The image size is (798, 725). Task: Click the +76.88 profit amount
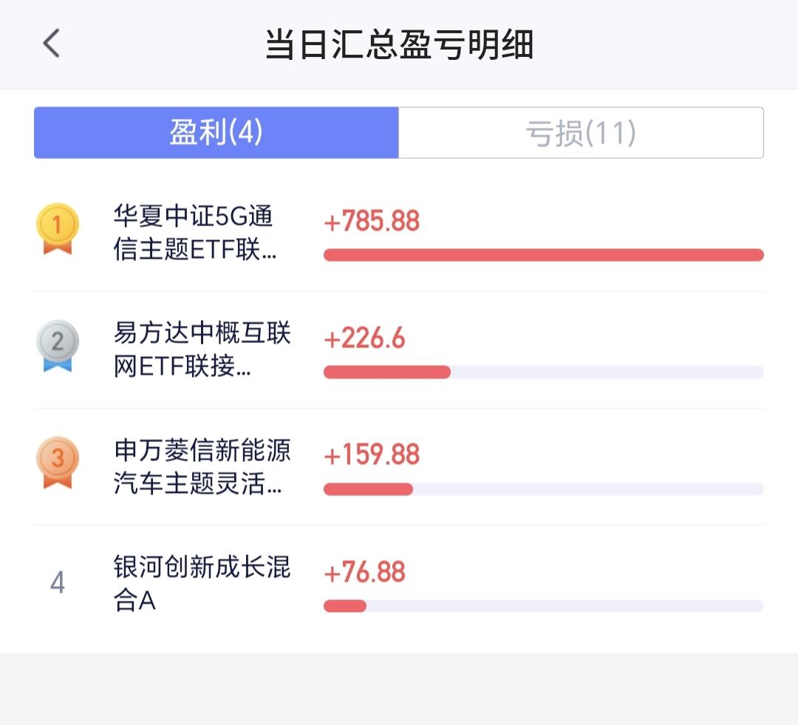[x=365, y=572]
